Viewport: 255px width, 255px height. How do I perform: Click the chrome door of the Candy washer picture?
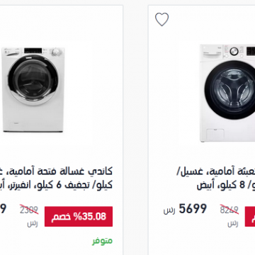click(33, 80)
